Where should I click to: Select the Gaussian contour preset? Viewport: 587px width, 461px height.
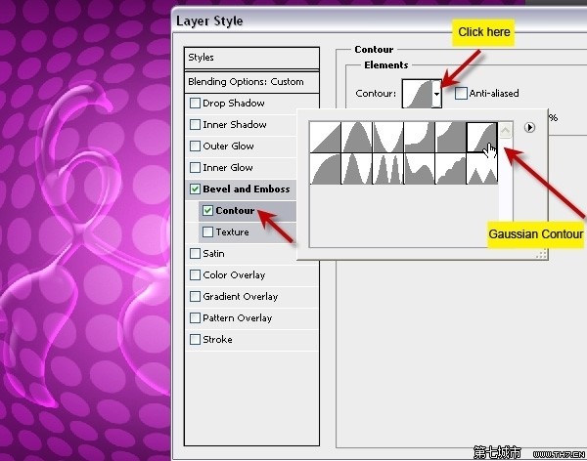pos(482,138)
